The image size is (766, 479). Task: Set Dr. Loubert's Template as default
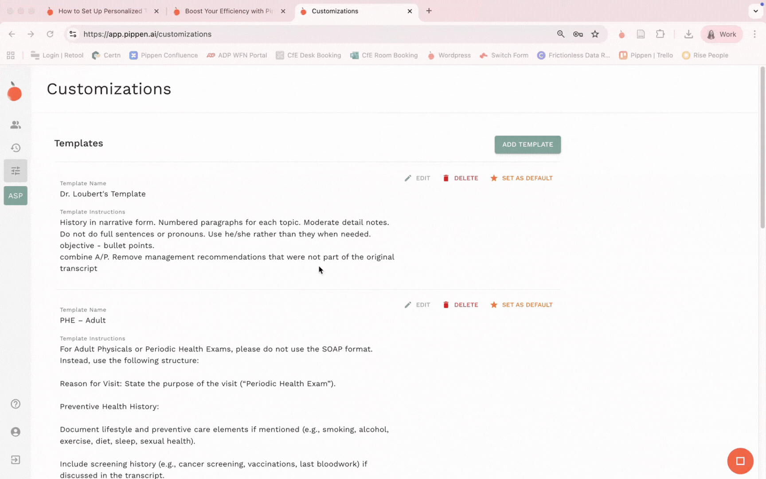pyautogui.click(x=521, y=178)
